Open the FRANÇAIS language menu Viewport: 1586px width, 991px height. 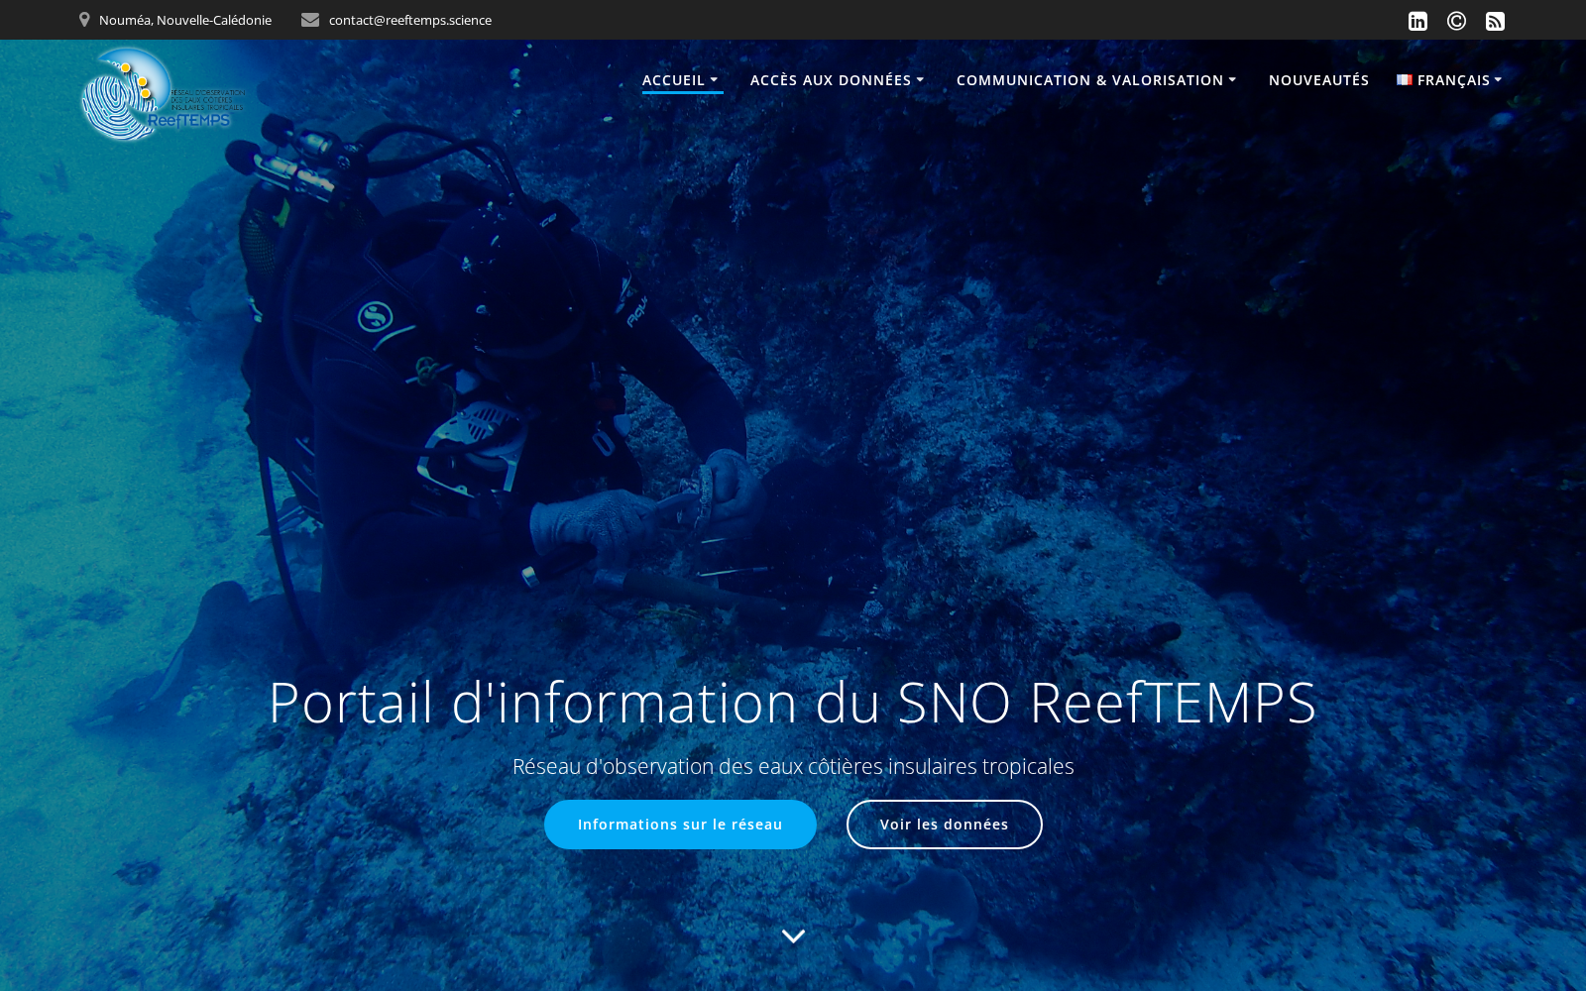(1453, 80)
